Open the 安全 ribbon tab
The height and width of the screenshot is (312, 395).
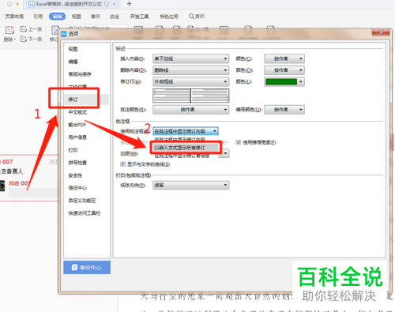(115, 17)
